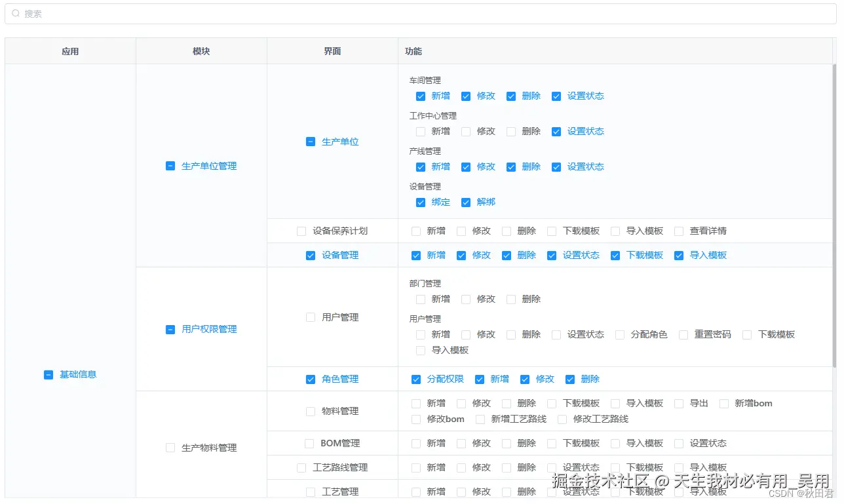Enable 分配角色 under 用户管理
The image size is (844, 504).
(x=619, y=334)
